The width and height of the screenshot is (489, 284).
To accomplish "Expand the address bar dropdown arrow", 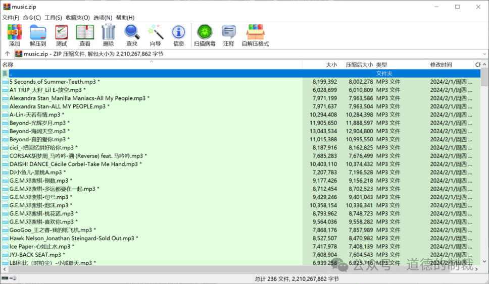I will click(484, 54).
